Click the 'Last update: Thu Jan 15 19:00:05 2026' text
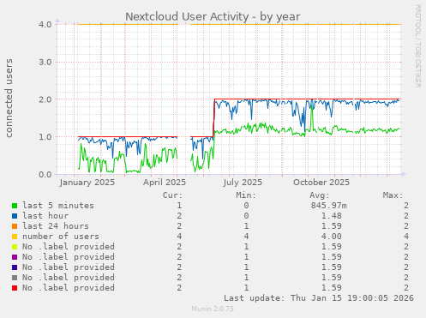Screen dimensions: 426x318 click(319, 298)
